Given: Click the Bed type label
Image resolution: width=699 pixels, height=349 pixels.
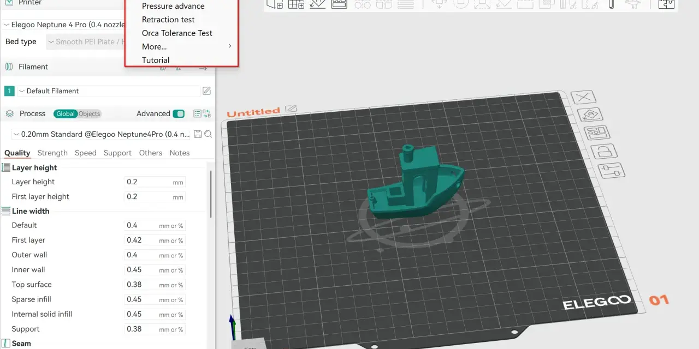Looking at the screenshot, I should click(x=21, y=41).
